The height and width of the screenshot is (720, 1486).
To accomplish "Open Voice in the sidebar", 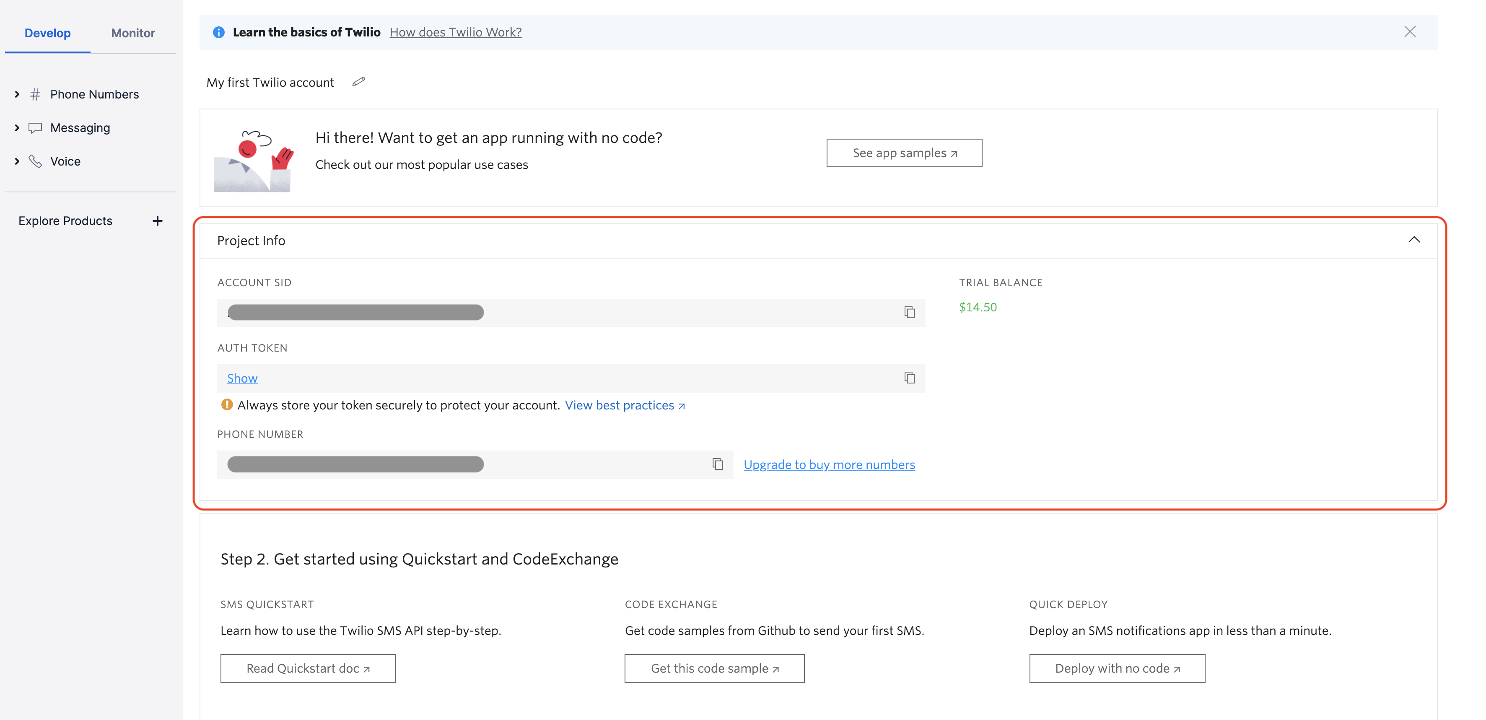I will (65, 161).
